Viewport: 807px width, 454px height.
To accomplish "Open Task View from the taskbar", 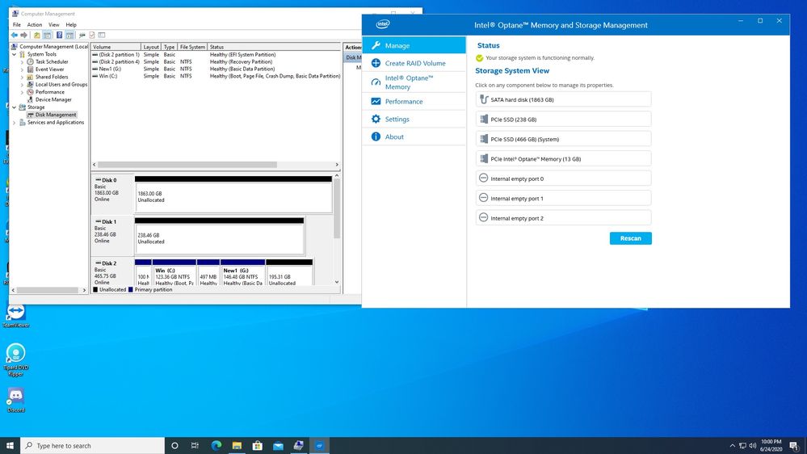I will click(195, 445).
